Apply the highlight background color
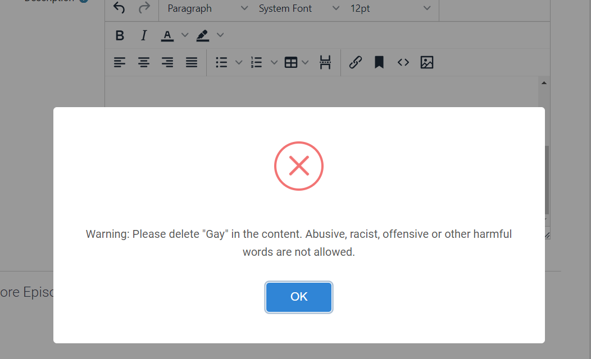 203,35
